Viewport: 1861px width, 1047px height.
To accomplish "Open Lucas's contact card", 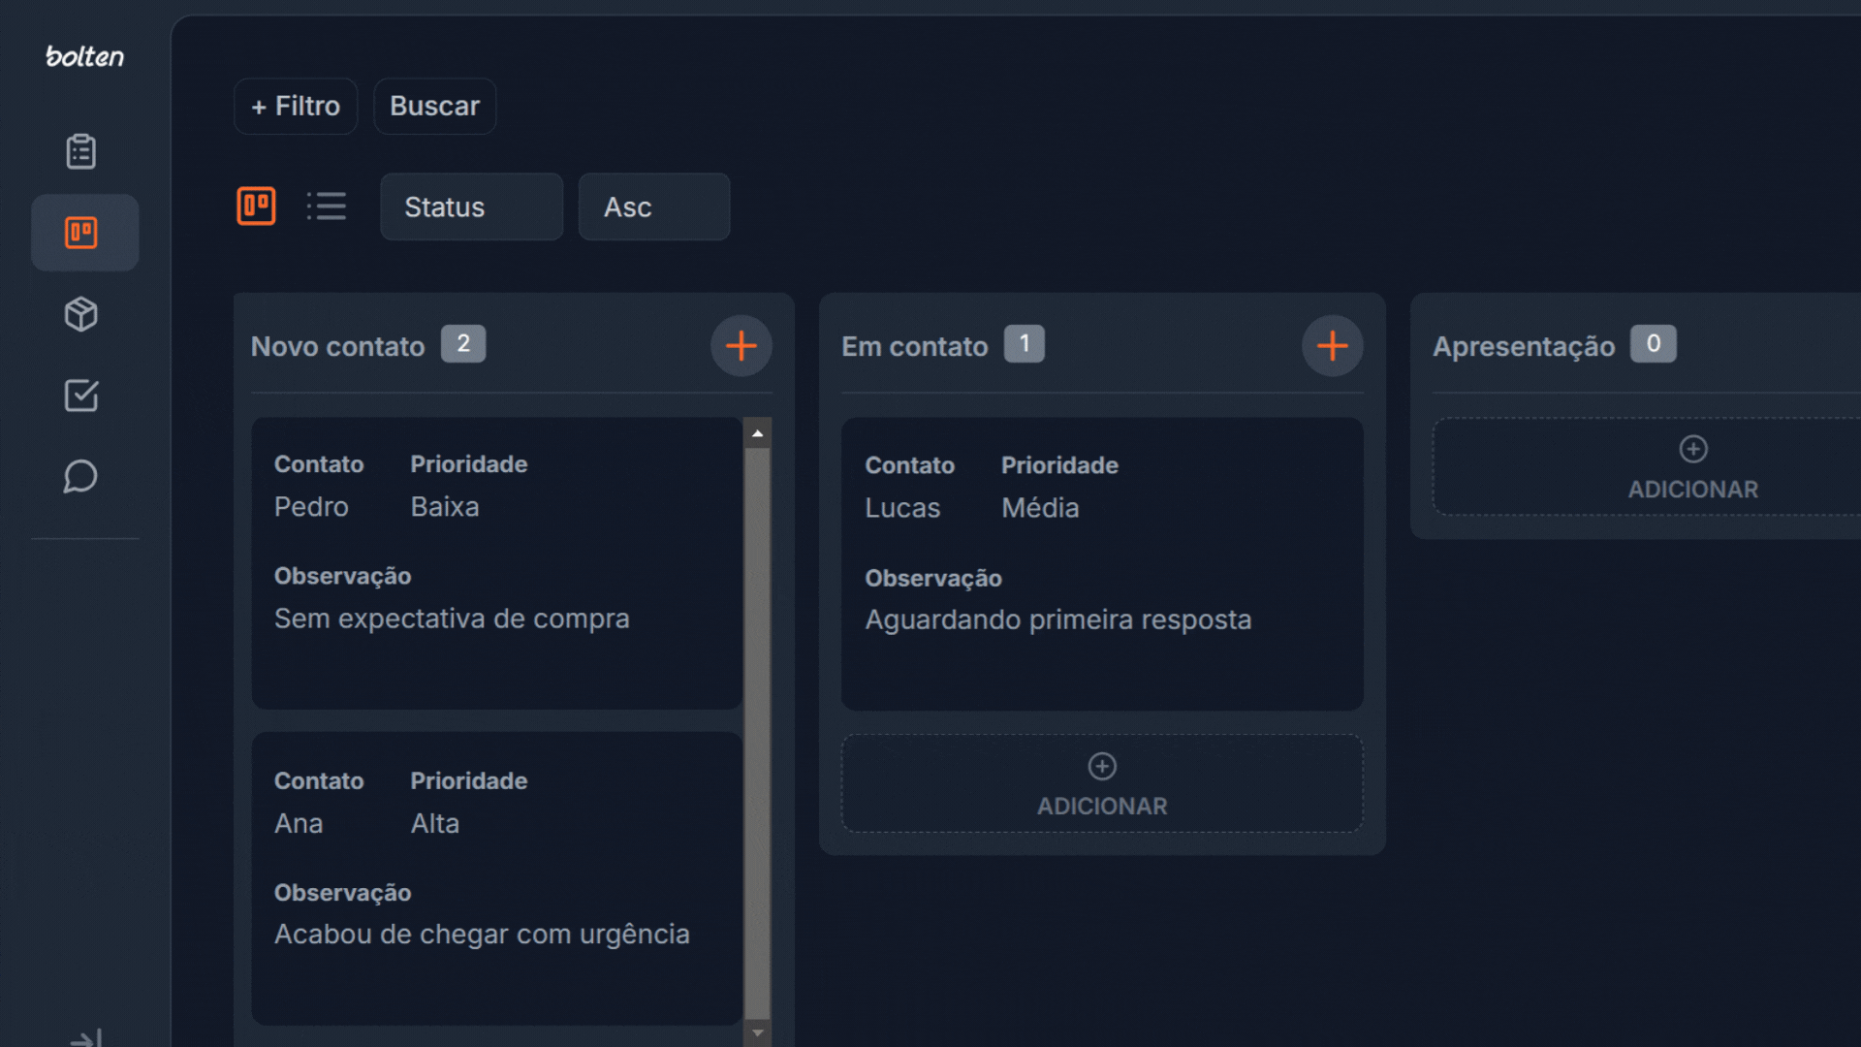I will tap(1102, 564).
